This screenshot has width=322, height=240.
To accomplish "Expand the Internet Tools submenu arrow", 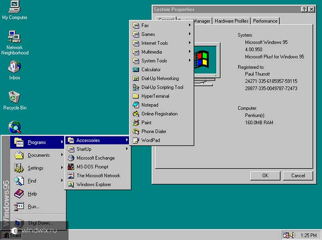I will tap(190, 43).
